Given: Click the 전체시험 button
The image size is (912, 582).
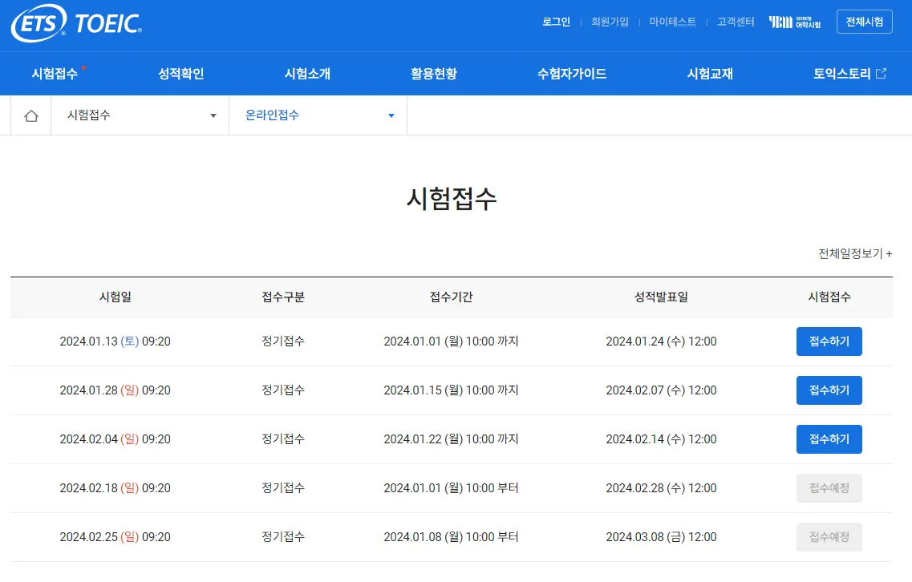Looking at the screenshot, I should [865, 21].
